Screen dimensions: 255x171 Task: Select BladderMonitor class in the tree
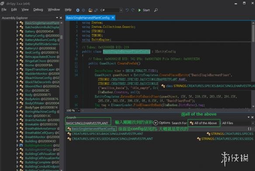coord(42,73)
